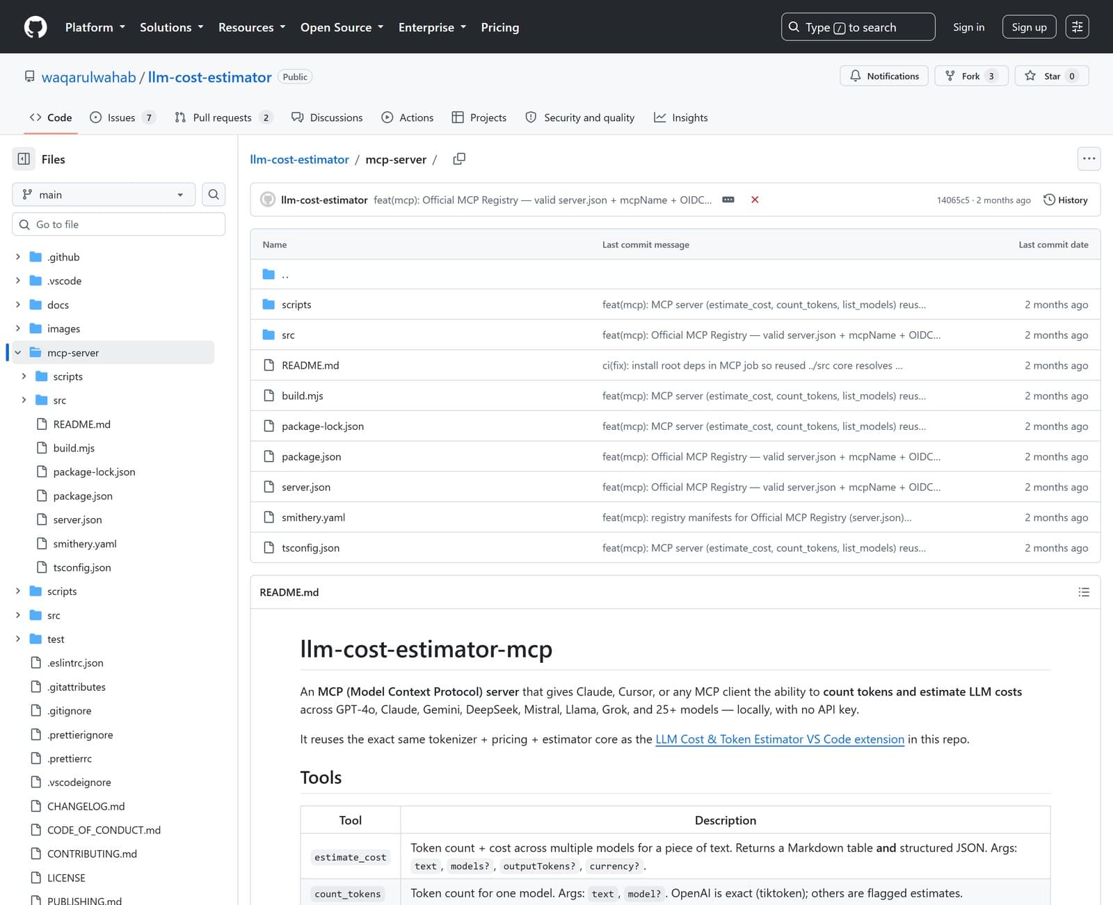Click the tsconfig.json file icon in table
1113x905 pixels.
tap(269, 548)
